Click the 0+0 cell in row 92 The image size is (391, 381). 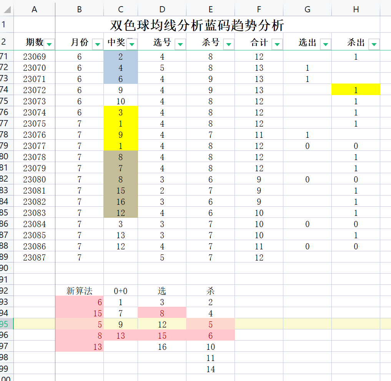(121, 291)
